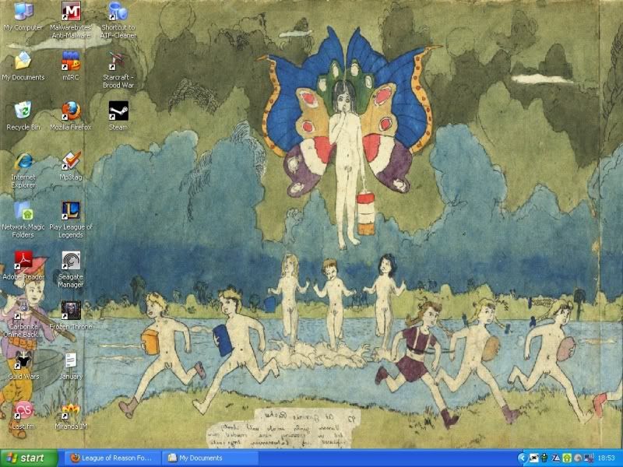Screen dimensions: 623x467
Task: Select the Starcraft - Brood War shortcut
Action: pyautogui.click(x=118, y=70)
